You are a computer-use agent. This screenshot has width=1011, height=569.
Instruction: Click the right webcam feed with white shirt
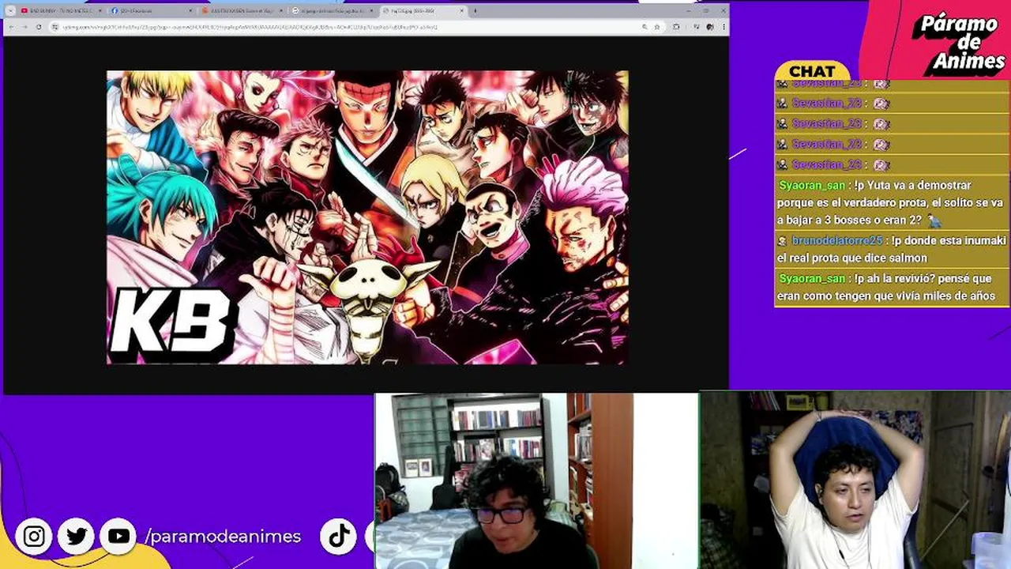click(855, 480)
